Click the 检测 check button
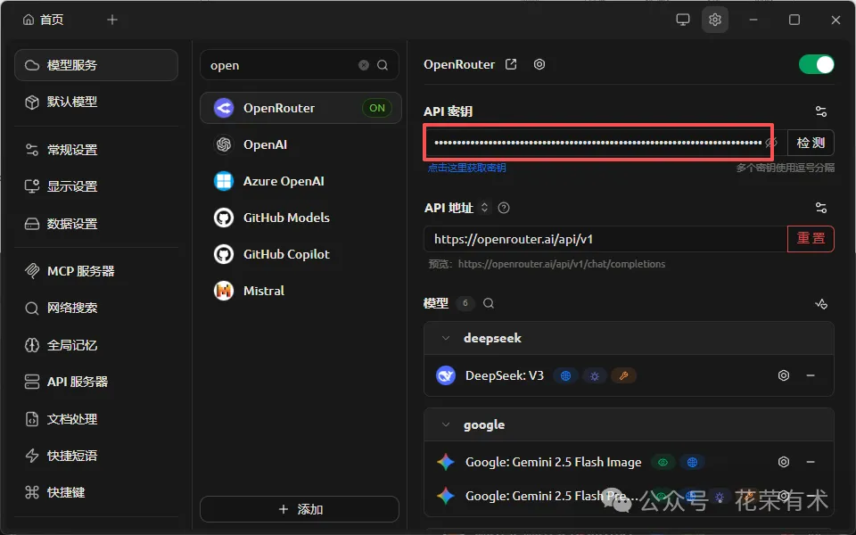Image resolution: width=856 pixels, height=535 pixels. tap(811, 143)
